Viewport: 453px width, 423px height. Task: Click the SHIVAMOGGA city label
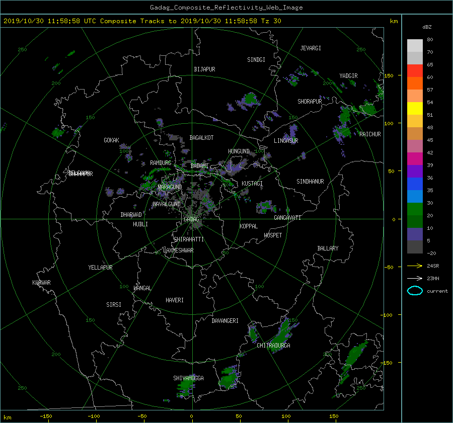click(x=188, y=378)
